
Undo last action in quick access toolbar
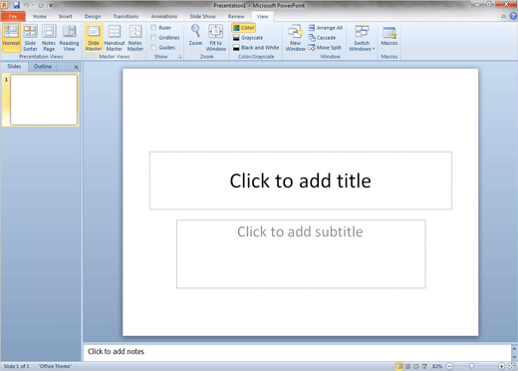click(26, 5)
